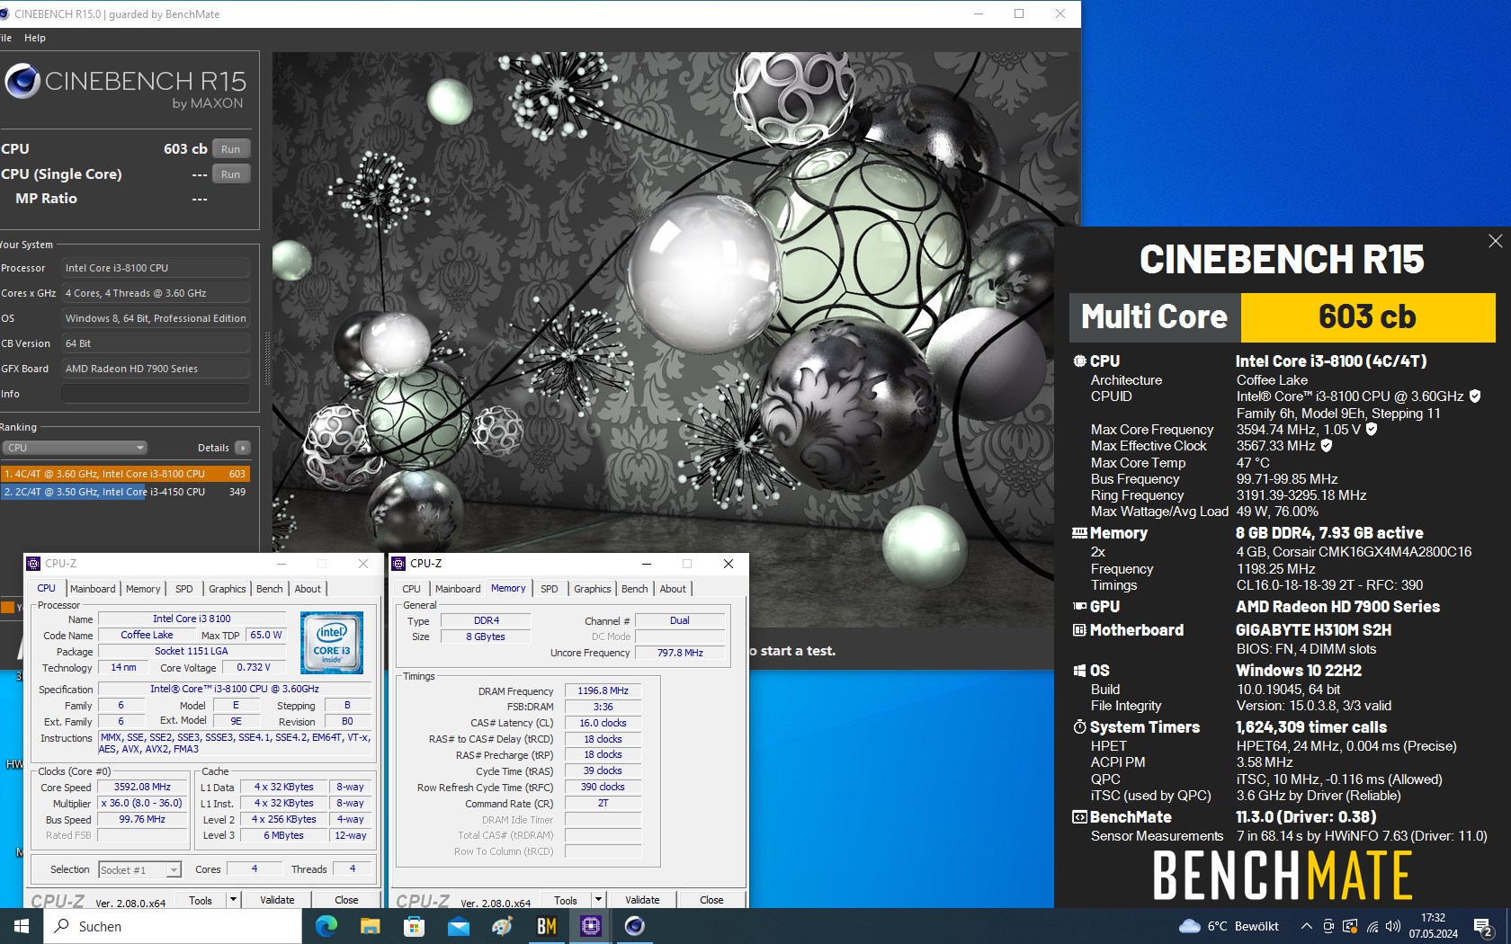Open Windows Start menu
This screenshot has width=1511, height=944.
[22, 926]
